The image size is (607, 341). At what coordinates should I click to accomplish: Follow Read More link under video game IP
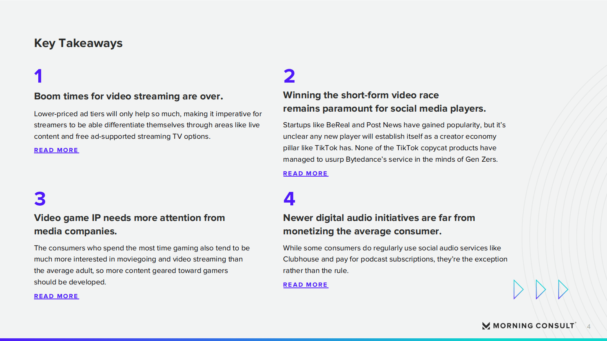pos(56,296)
